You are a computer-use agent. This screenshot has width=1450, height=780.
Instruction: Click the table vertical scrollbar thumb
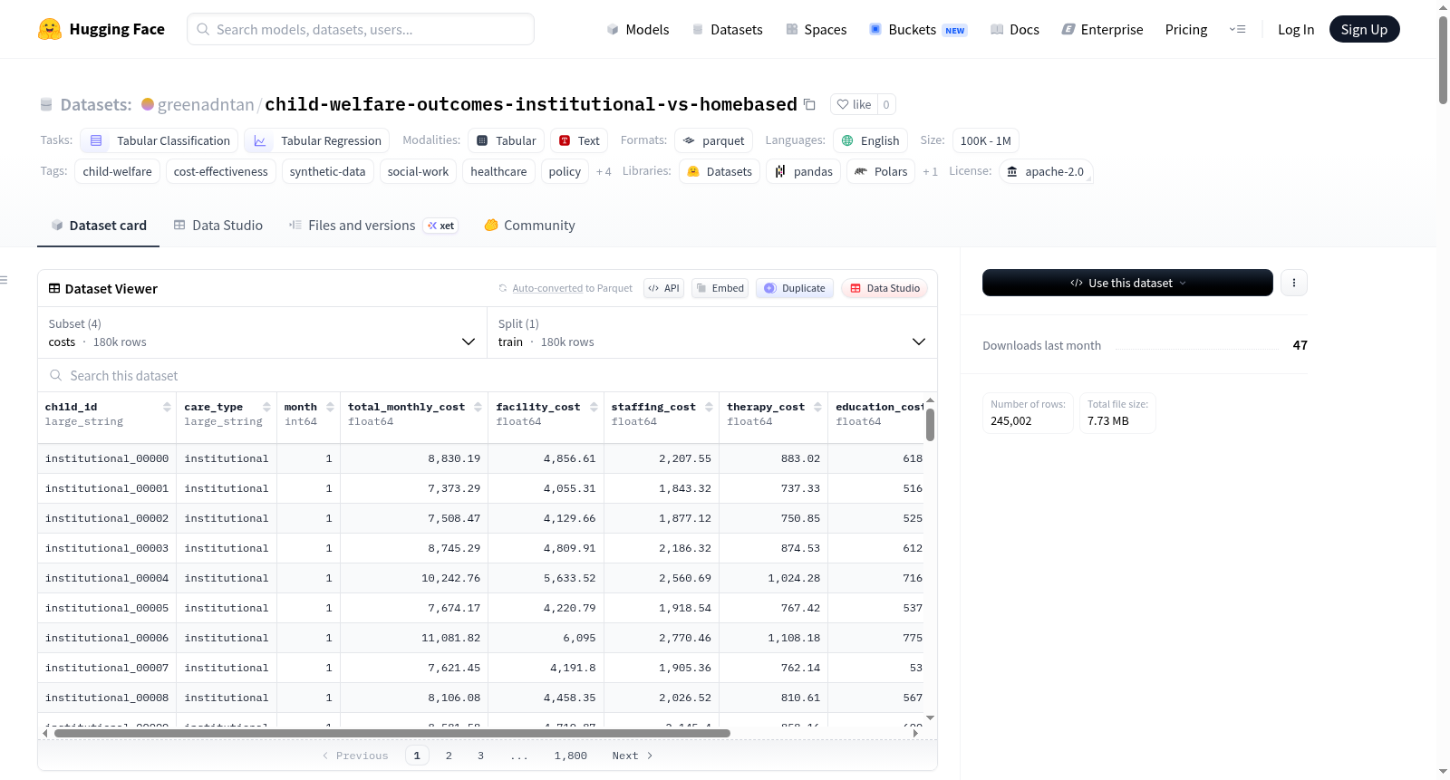tap(930, 424)
